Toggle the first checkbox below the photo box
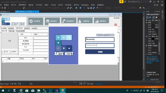 pos(3,52)
